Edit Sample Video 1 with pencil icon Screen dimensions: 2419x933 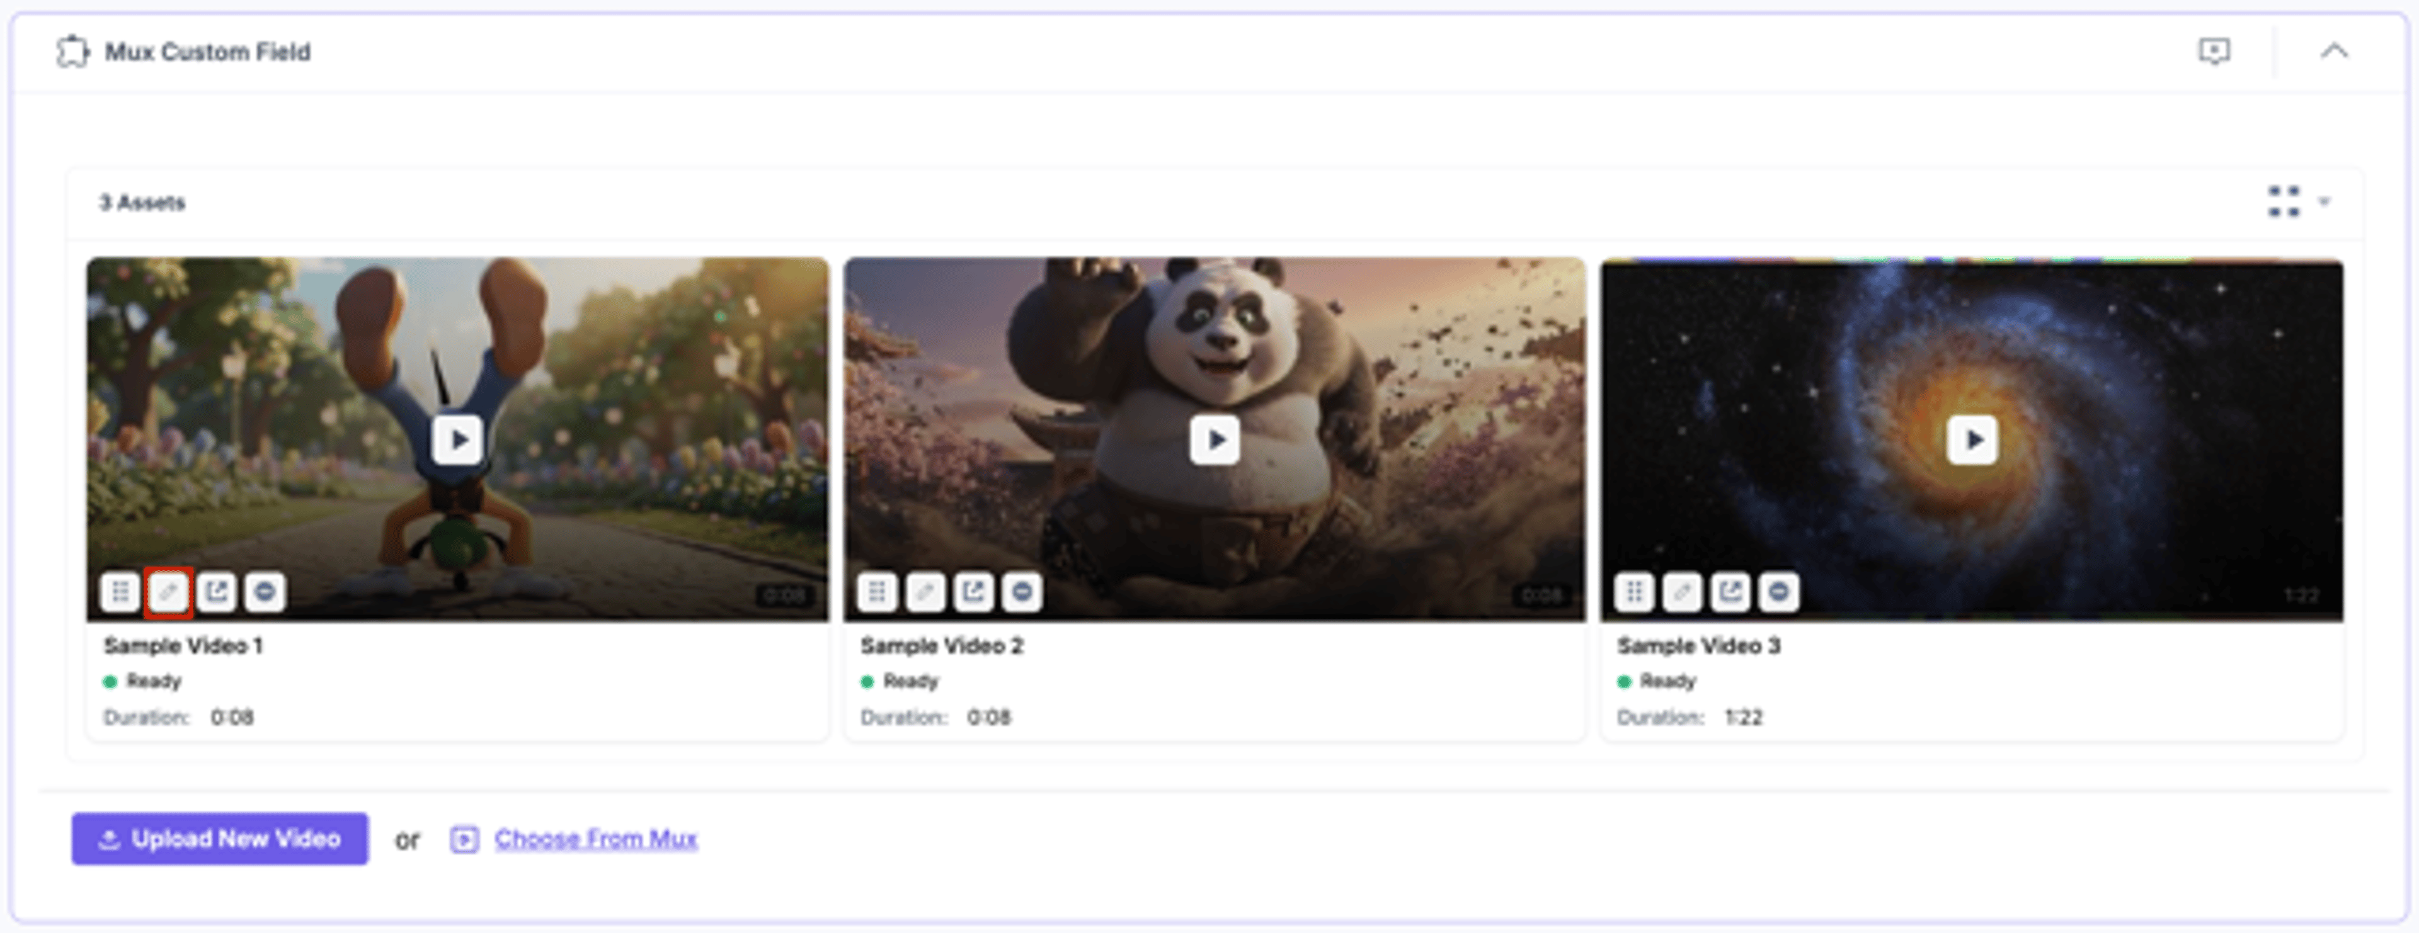[x=168, y=592]
